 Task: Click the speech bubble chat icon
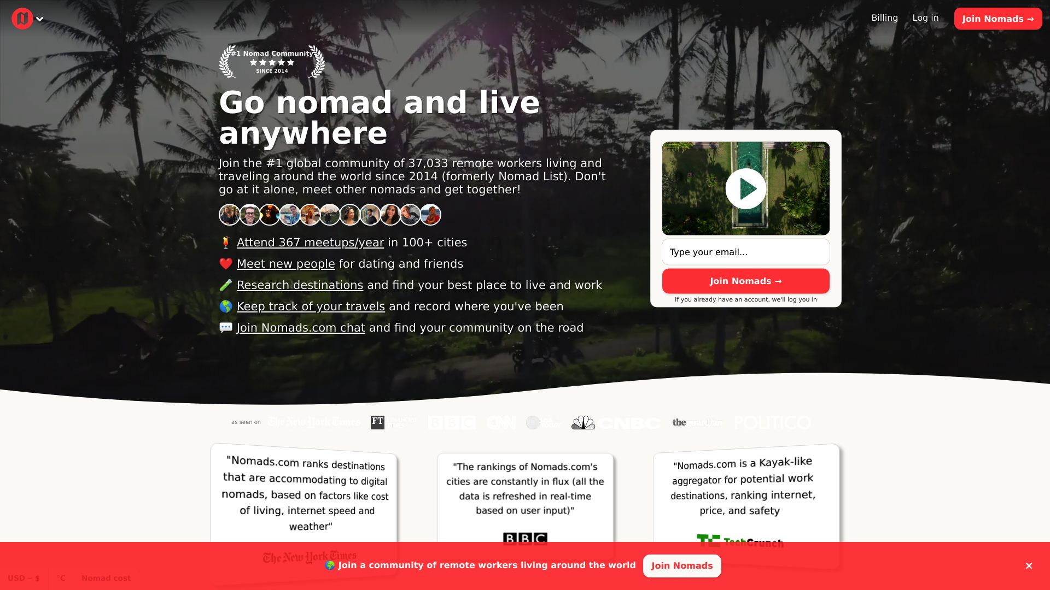click(x=226, y=327)
